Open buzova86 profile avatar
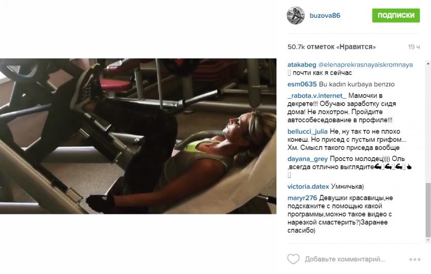431x274 pixels. (296, 15)
